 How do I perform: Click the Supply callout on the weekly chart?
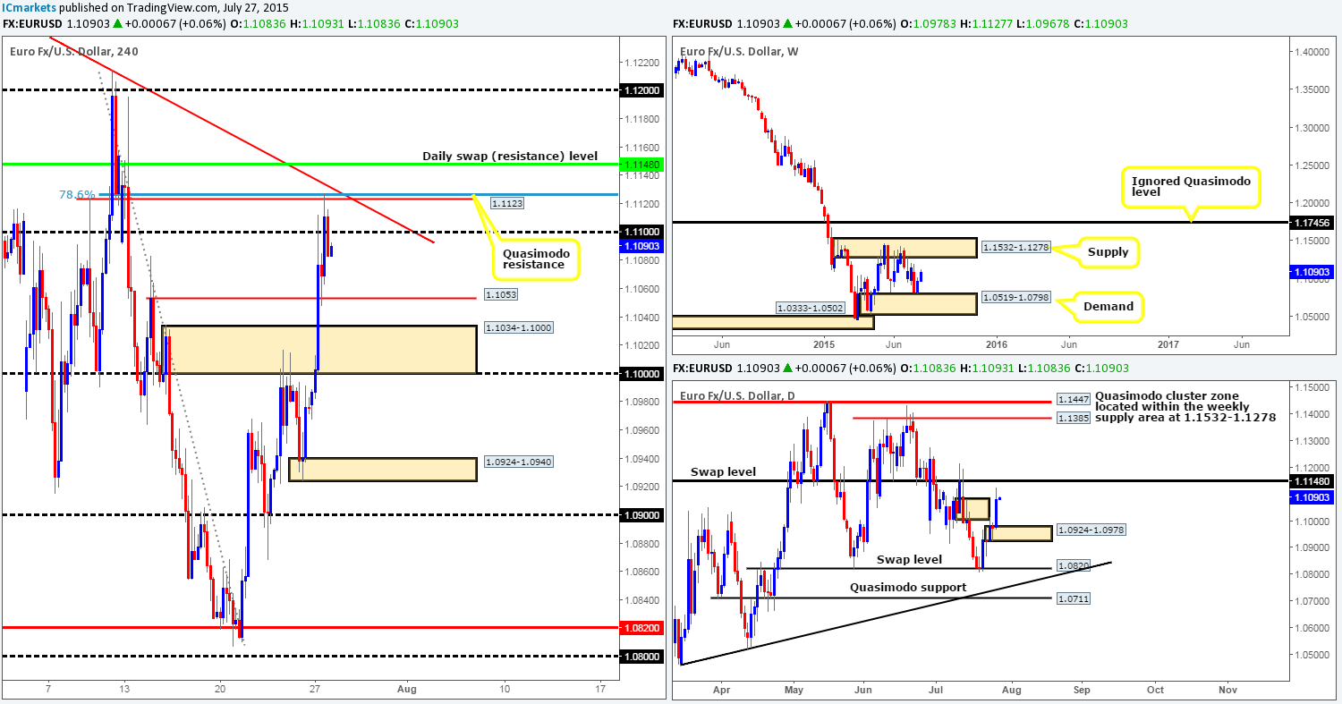click(x=1108, y=252)
